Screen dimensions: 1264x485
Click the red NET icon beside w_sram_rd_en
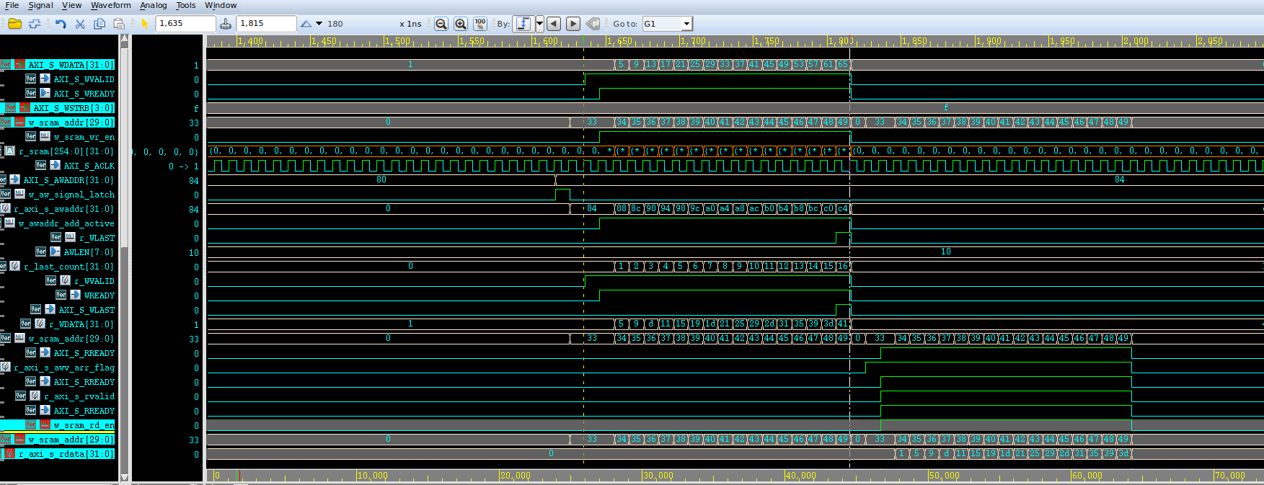[x=45, y=424]
